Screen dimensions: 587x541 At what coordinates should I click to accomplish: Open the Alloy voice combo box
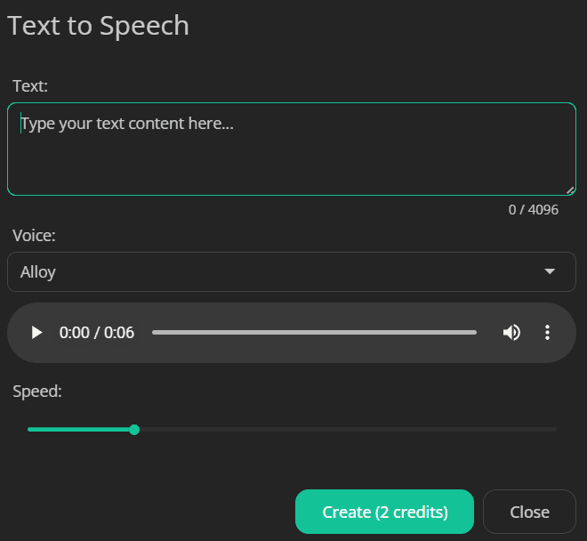(291, 271)
